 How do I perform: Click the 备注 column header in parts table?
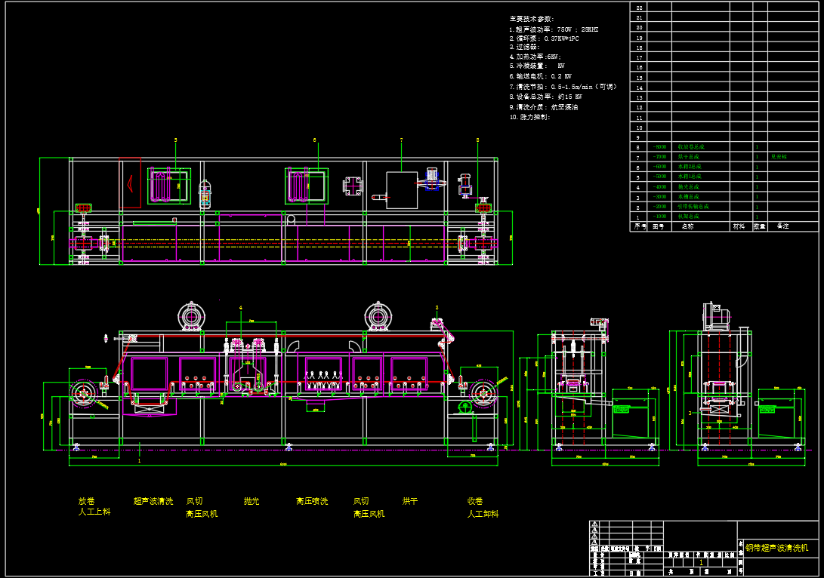pyautogui.click(x=782, y=226)
